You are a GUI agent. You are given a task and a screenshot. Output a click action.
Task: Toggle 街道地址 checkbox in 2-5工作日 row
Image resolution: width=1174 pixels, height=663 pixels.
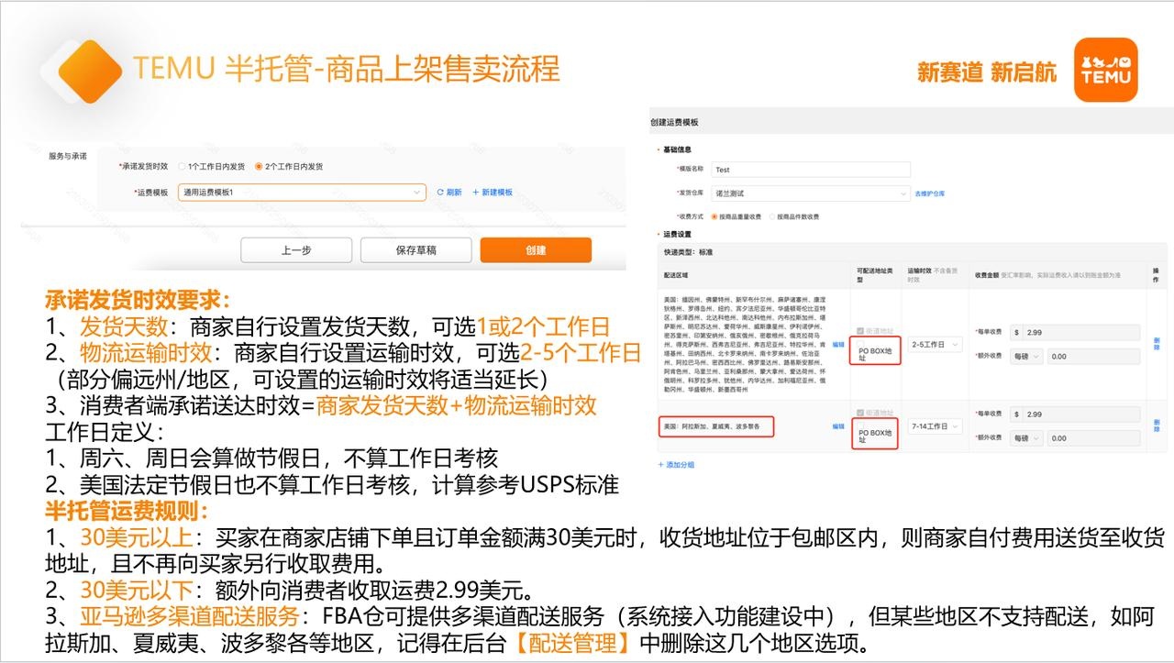coord(860,330)
